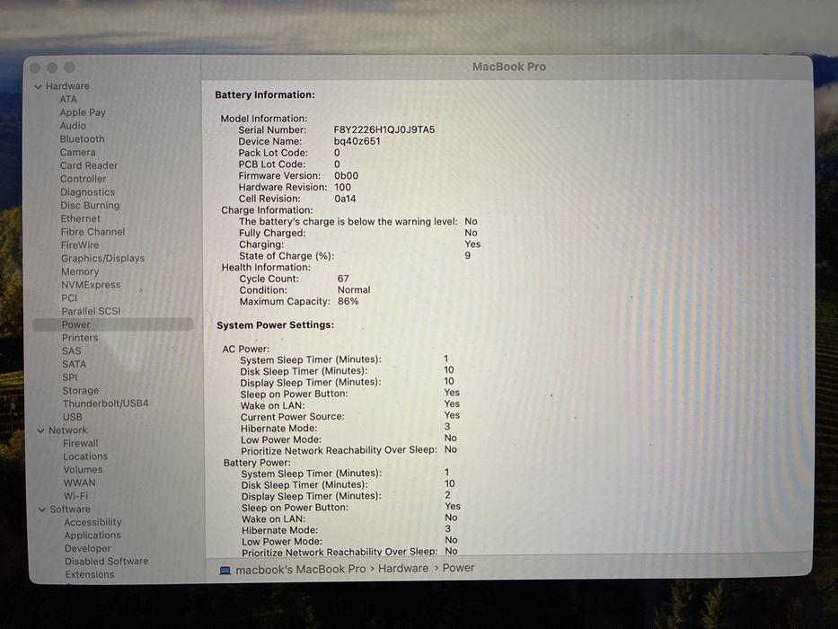This screenshot has width=838, height=629.
Task: Click the MacBook Pro window title
Action: [508, 67]
